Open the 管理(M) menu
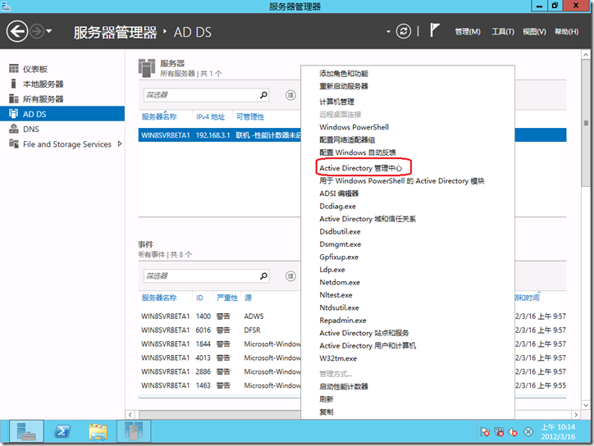The height and width of the screenshot is (446, 594). coord(468,32)
